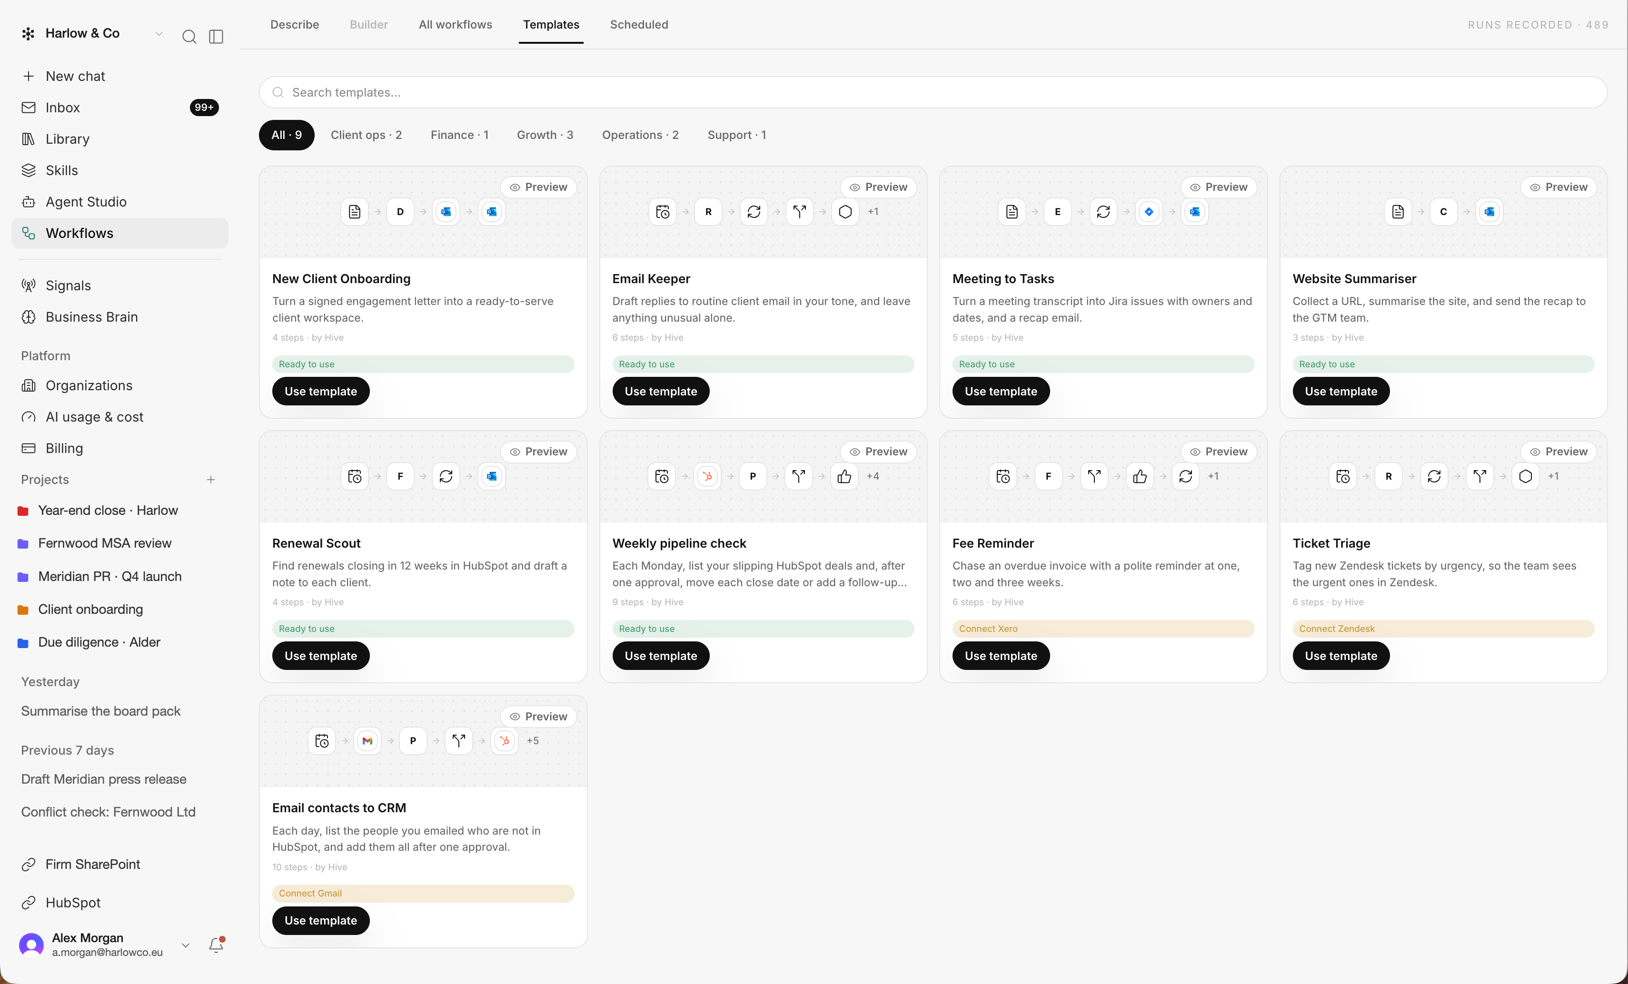The height and width of the screenshot is (984, 1628).
Task: Preview the Email contacts to CRM template
Action: (x=538, y=717)
